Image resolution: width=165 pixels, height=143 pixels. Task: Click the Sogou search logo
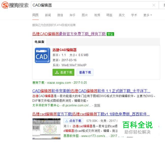coord(15,5)
